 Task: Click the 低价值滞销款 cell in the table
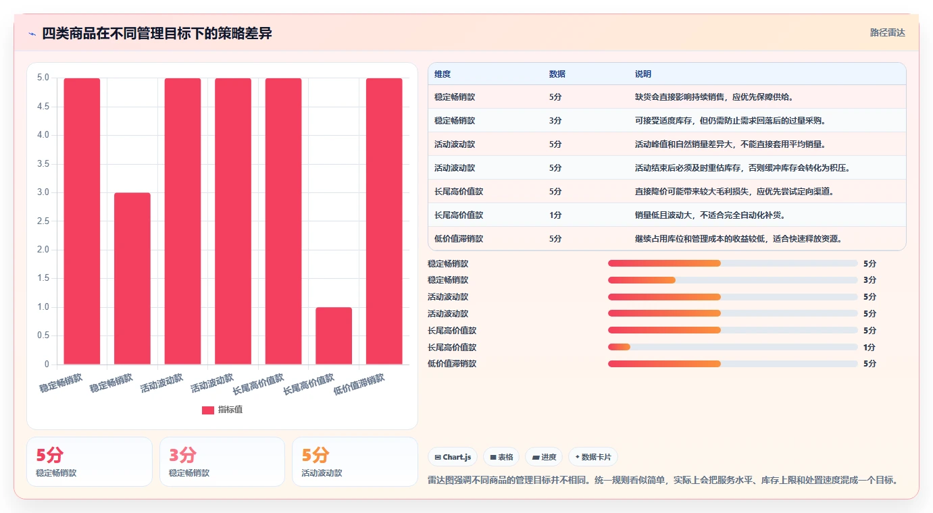click(x=459, y=239)
